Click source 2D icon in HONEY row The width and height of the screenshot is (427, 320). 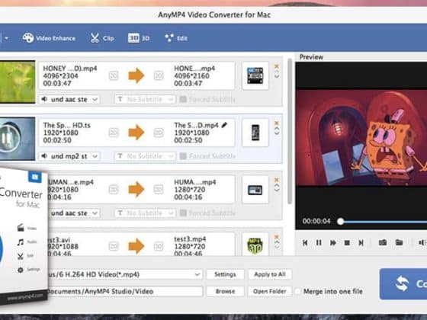(x=114, y=75)
